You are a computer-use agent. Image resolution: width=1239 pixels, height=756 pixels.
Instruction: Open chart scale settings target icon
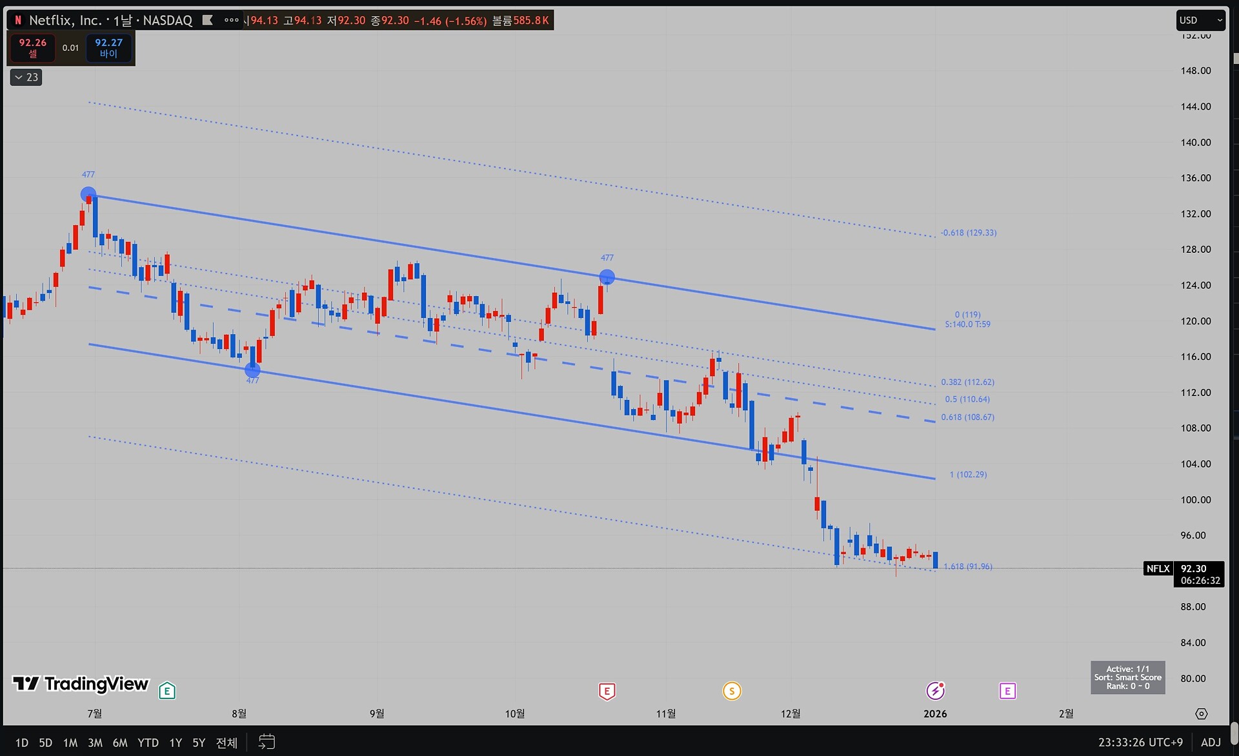pyautogui.click(x=1201, y=713)
